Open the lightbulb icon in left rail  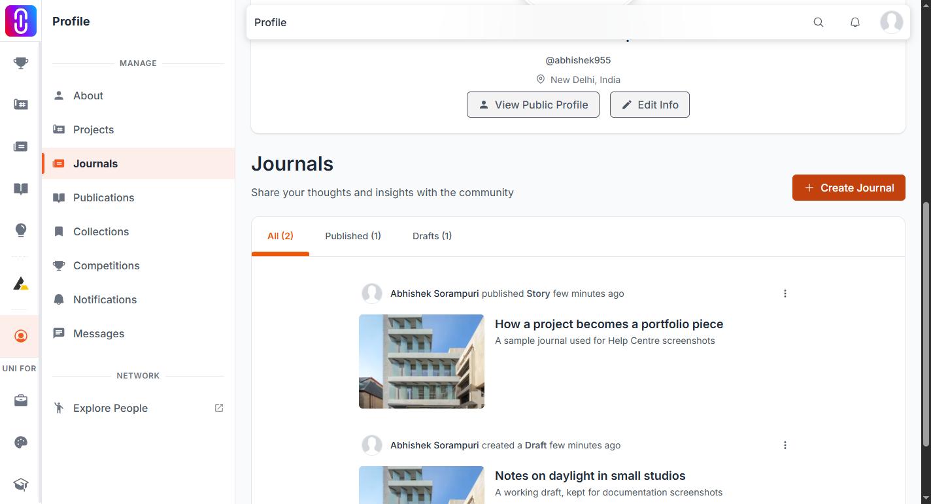[21, 230]
